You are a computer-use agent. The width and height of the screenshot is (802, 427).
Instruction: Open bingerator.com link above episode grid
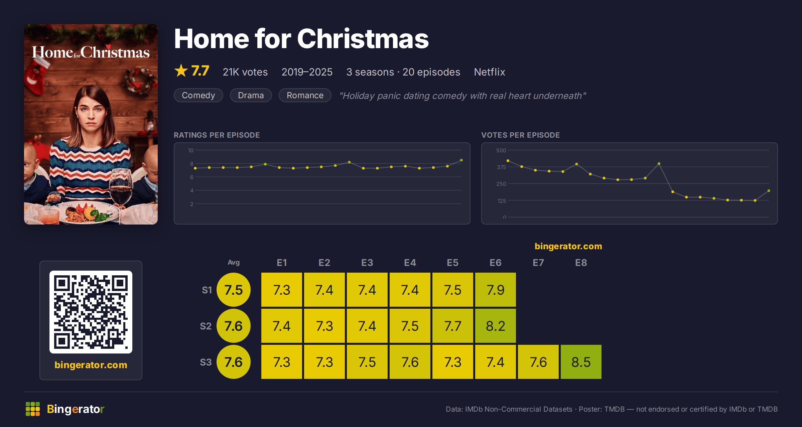pos(568,246)
